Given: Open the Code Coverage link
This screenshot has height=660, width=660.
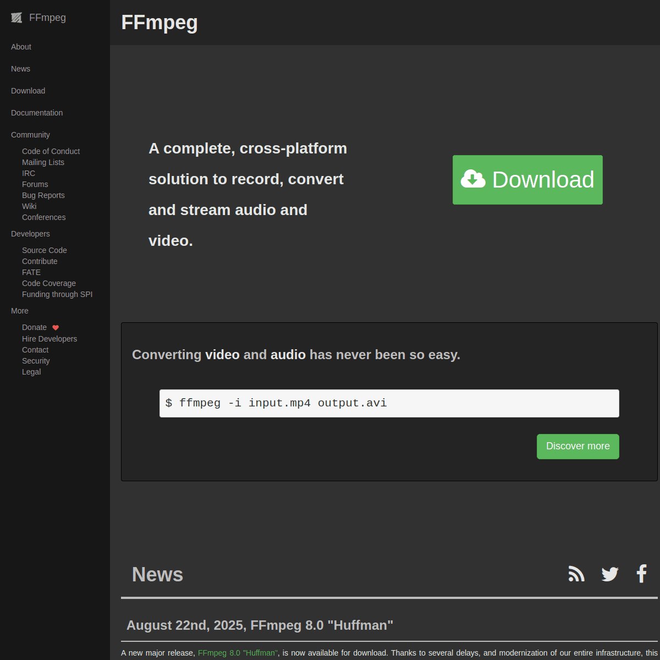Looking at the screenshot, I should (49, 283).
